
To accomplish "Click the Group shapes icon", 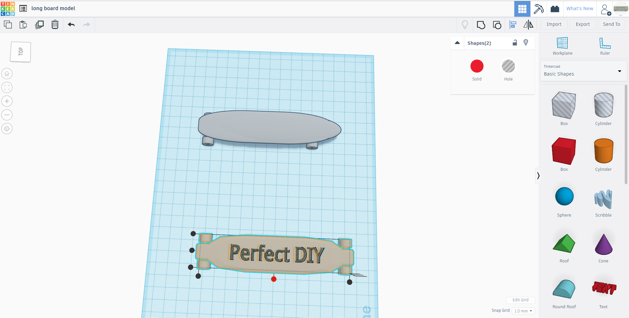I will (481, 25).
